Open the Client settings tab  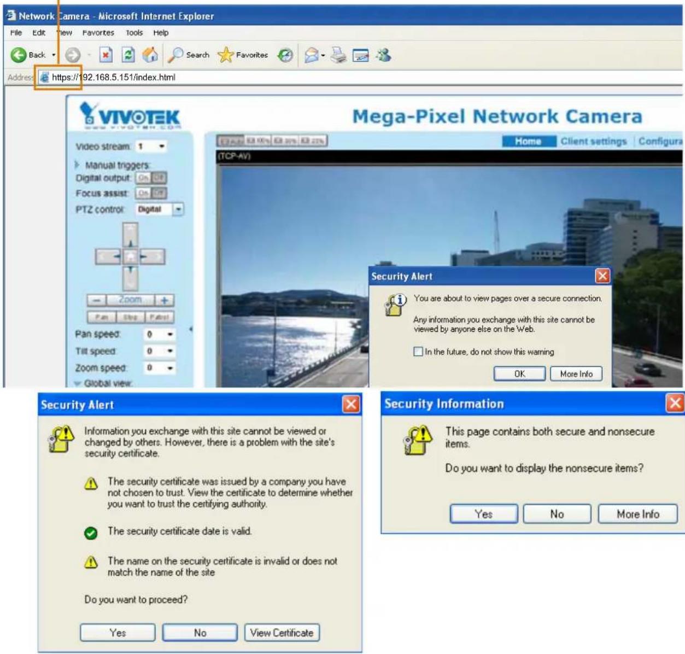[594, 141]
